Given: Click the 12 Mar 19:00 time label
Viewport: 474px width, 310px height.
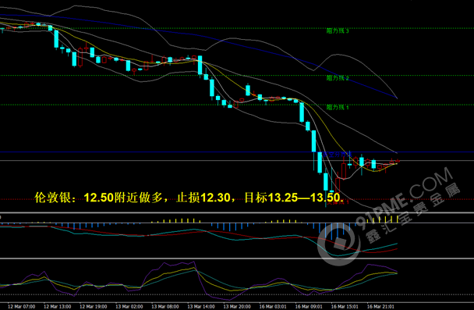Looking at the screenshot, I should (93, 306).
